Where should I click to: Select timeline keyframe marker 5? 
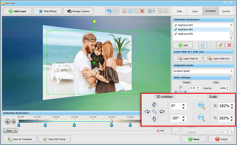coord(130,125)
